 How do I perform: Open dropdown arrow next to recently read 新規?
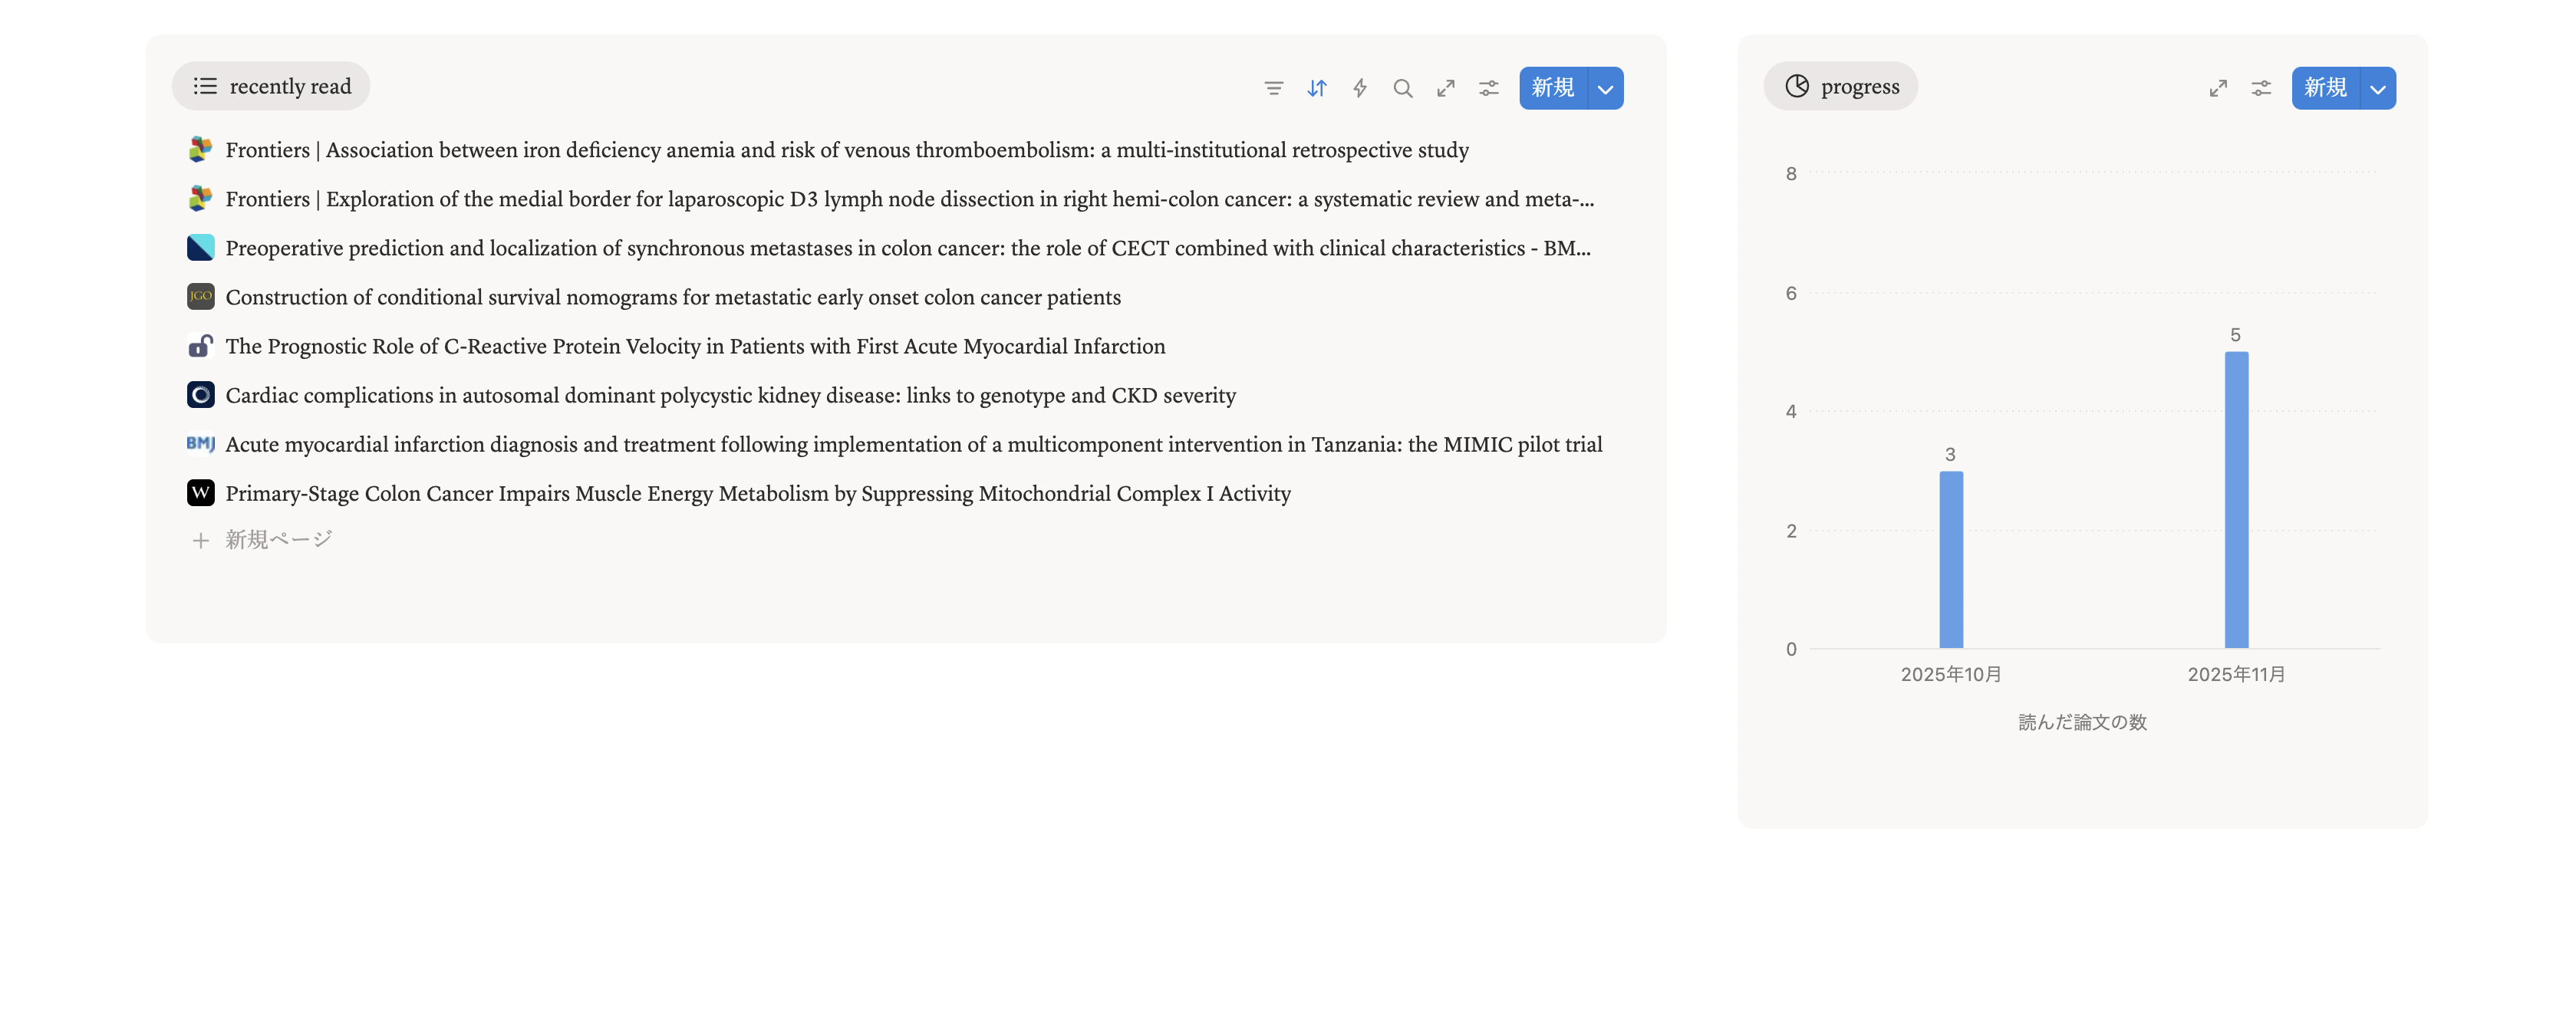(1605, 88)
